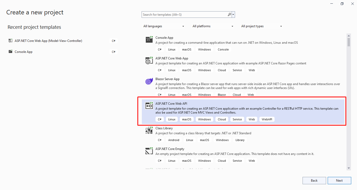This screenshot has width=357, height=190.
Task: Select the ASP.NET Core Web App template title
Action: [x=172, y=58]
